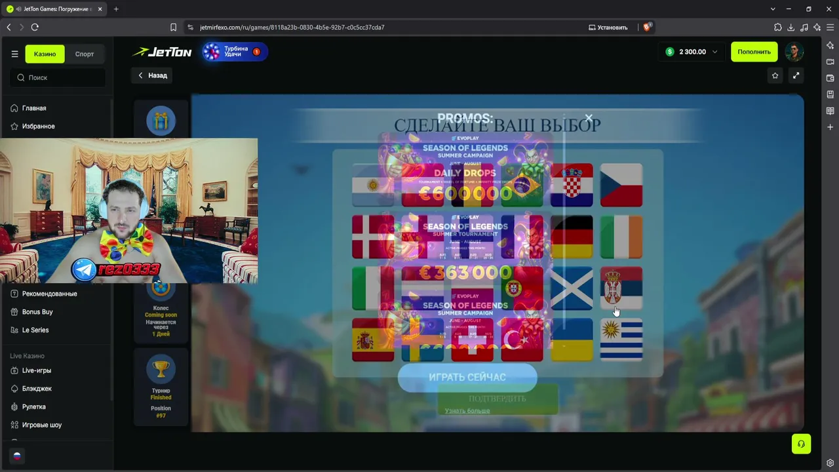Open the support chat headset icon
The image size is (839, 472).
pyautogui.click(x=801, y=444)
